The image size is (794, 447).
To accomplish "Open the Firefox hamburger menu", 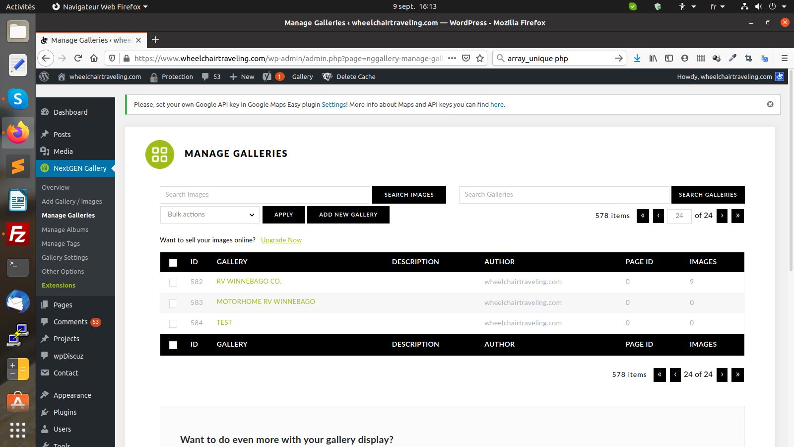I will pos(784,58).
